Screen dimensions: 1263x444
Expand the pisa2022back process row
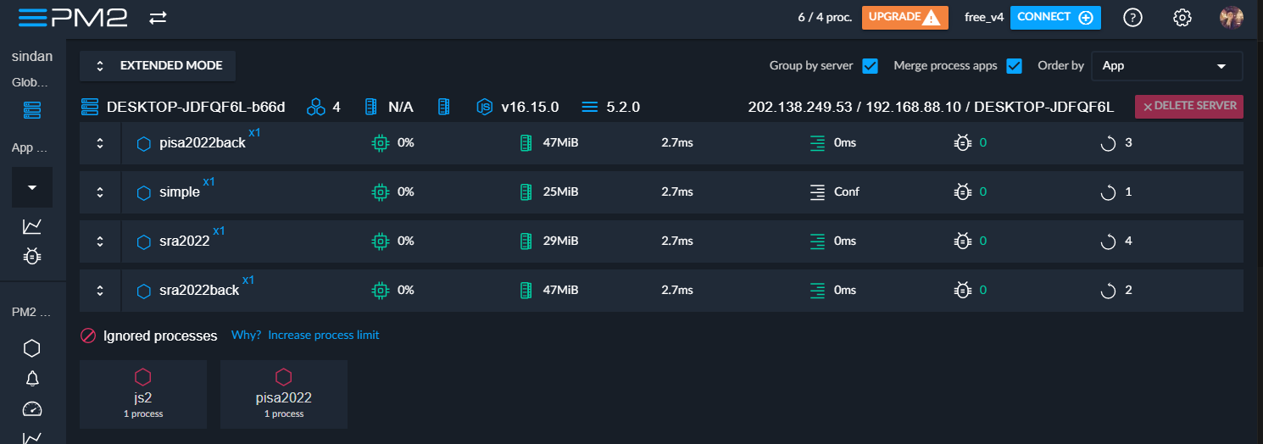(x=100, y=143)
